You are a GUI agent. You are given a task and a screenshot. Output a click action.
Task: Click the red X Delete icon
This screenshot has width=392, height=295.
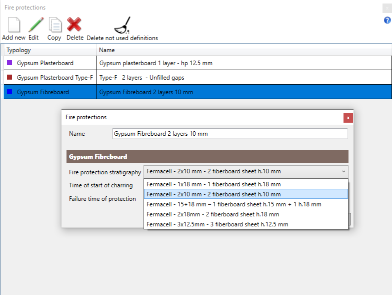74,24
